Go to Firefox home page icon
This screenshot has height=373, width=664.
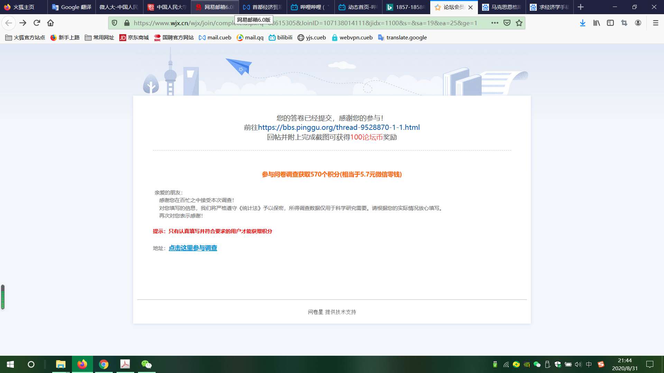50,23
